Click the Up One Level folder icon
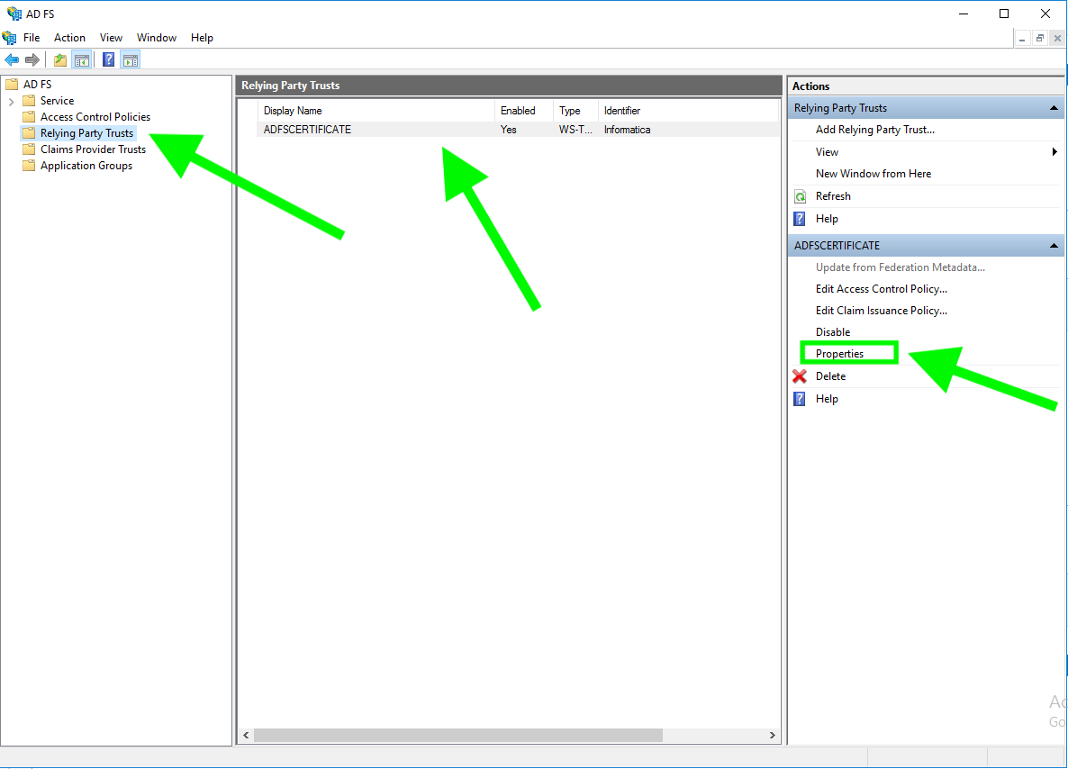Image resolution: width=1068 pixels, height=769 pixels. coord(59,60)
